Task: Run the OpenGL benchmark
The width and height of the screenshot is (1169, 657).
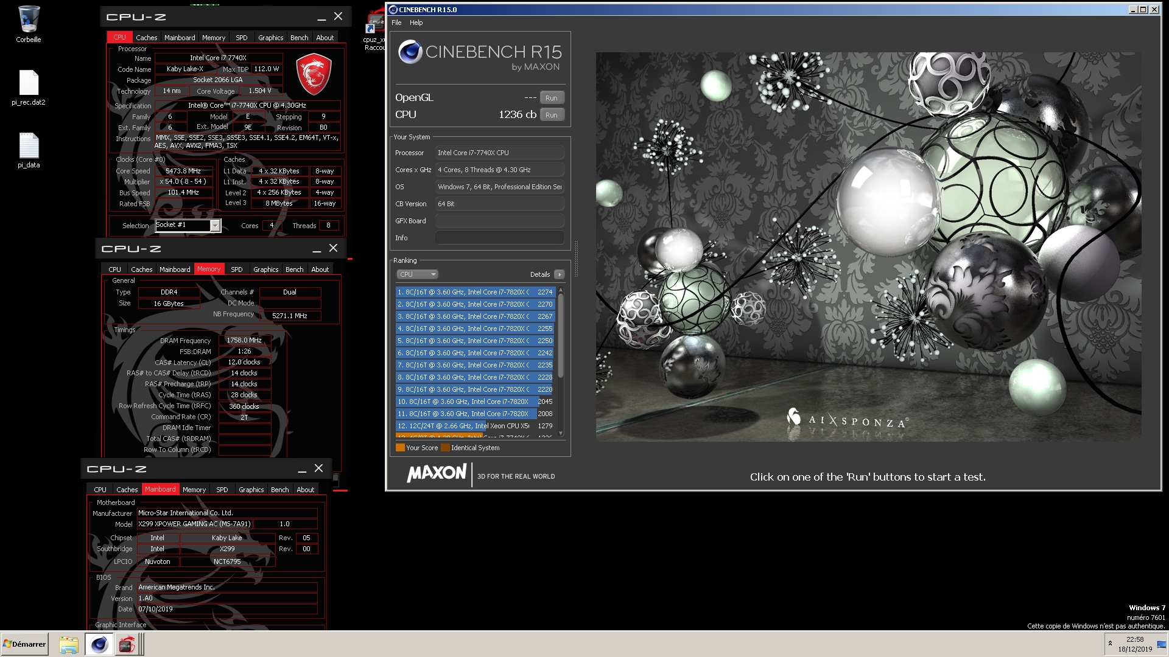Action: [551, 98]
